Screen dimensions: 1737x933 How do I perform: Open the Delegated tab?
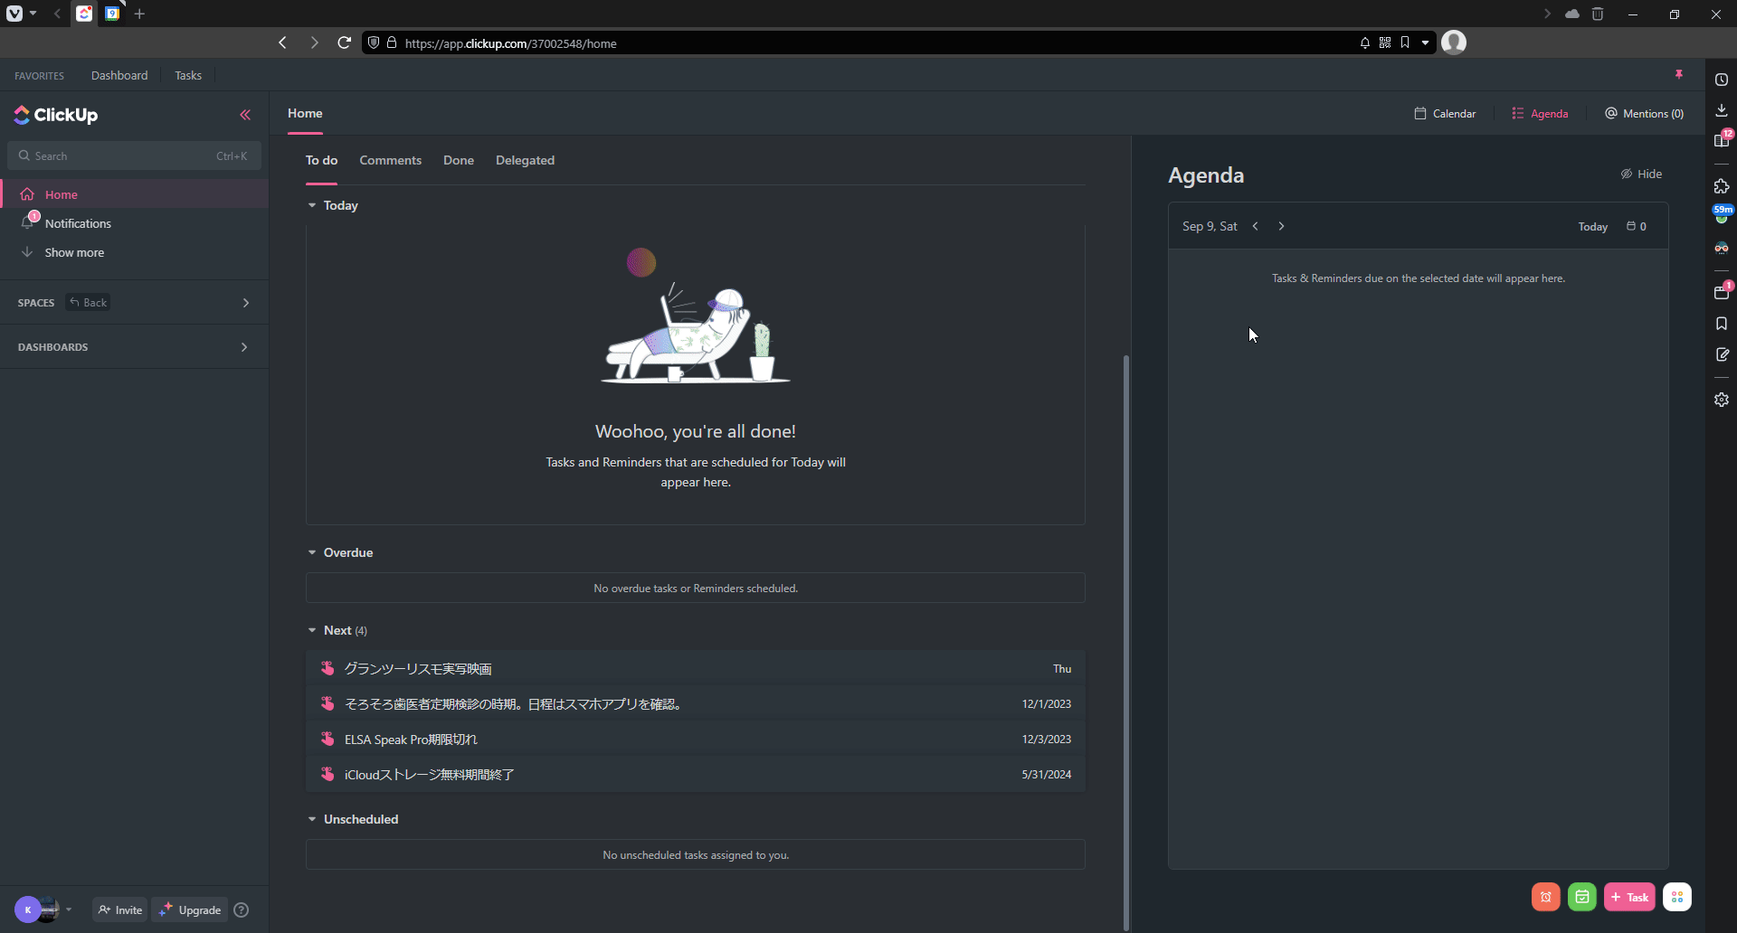525,160
